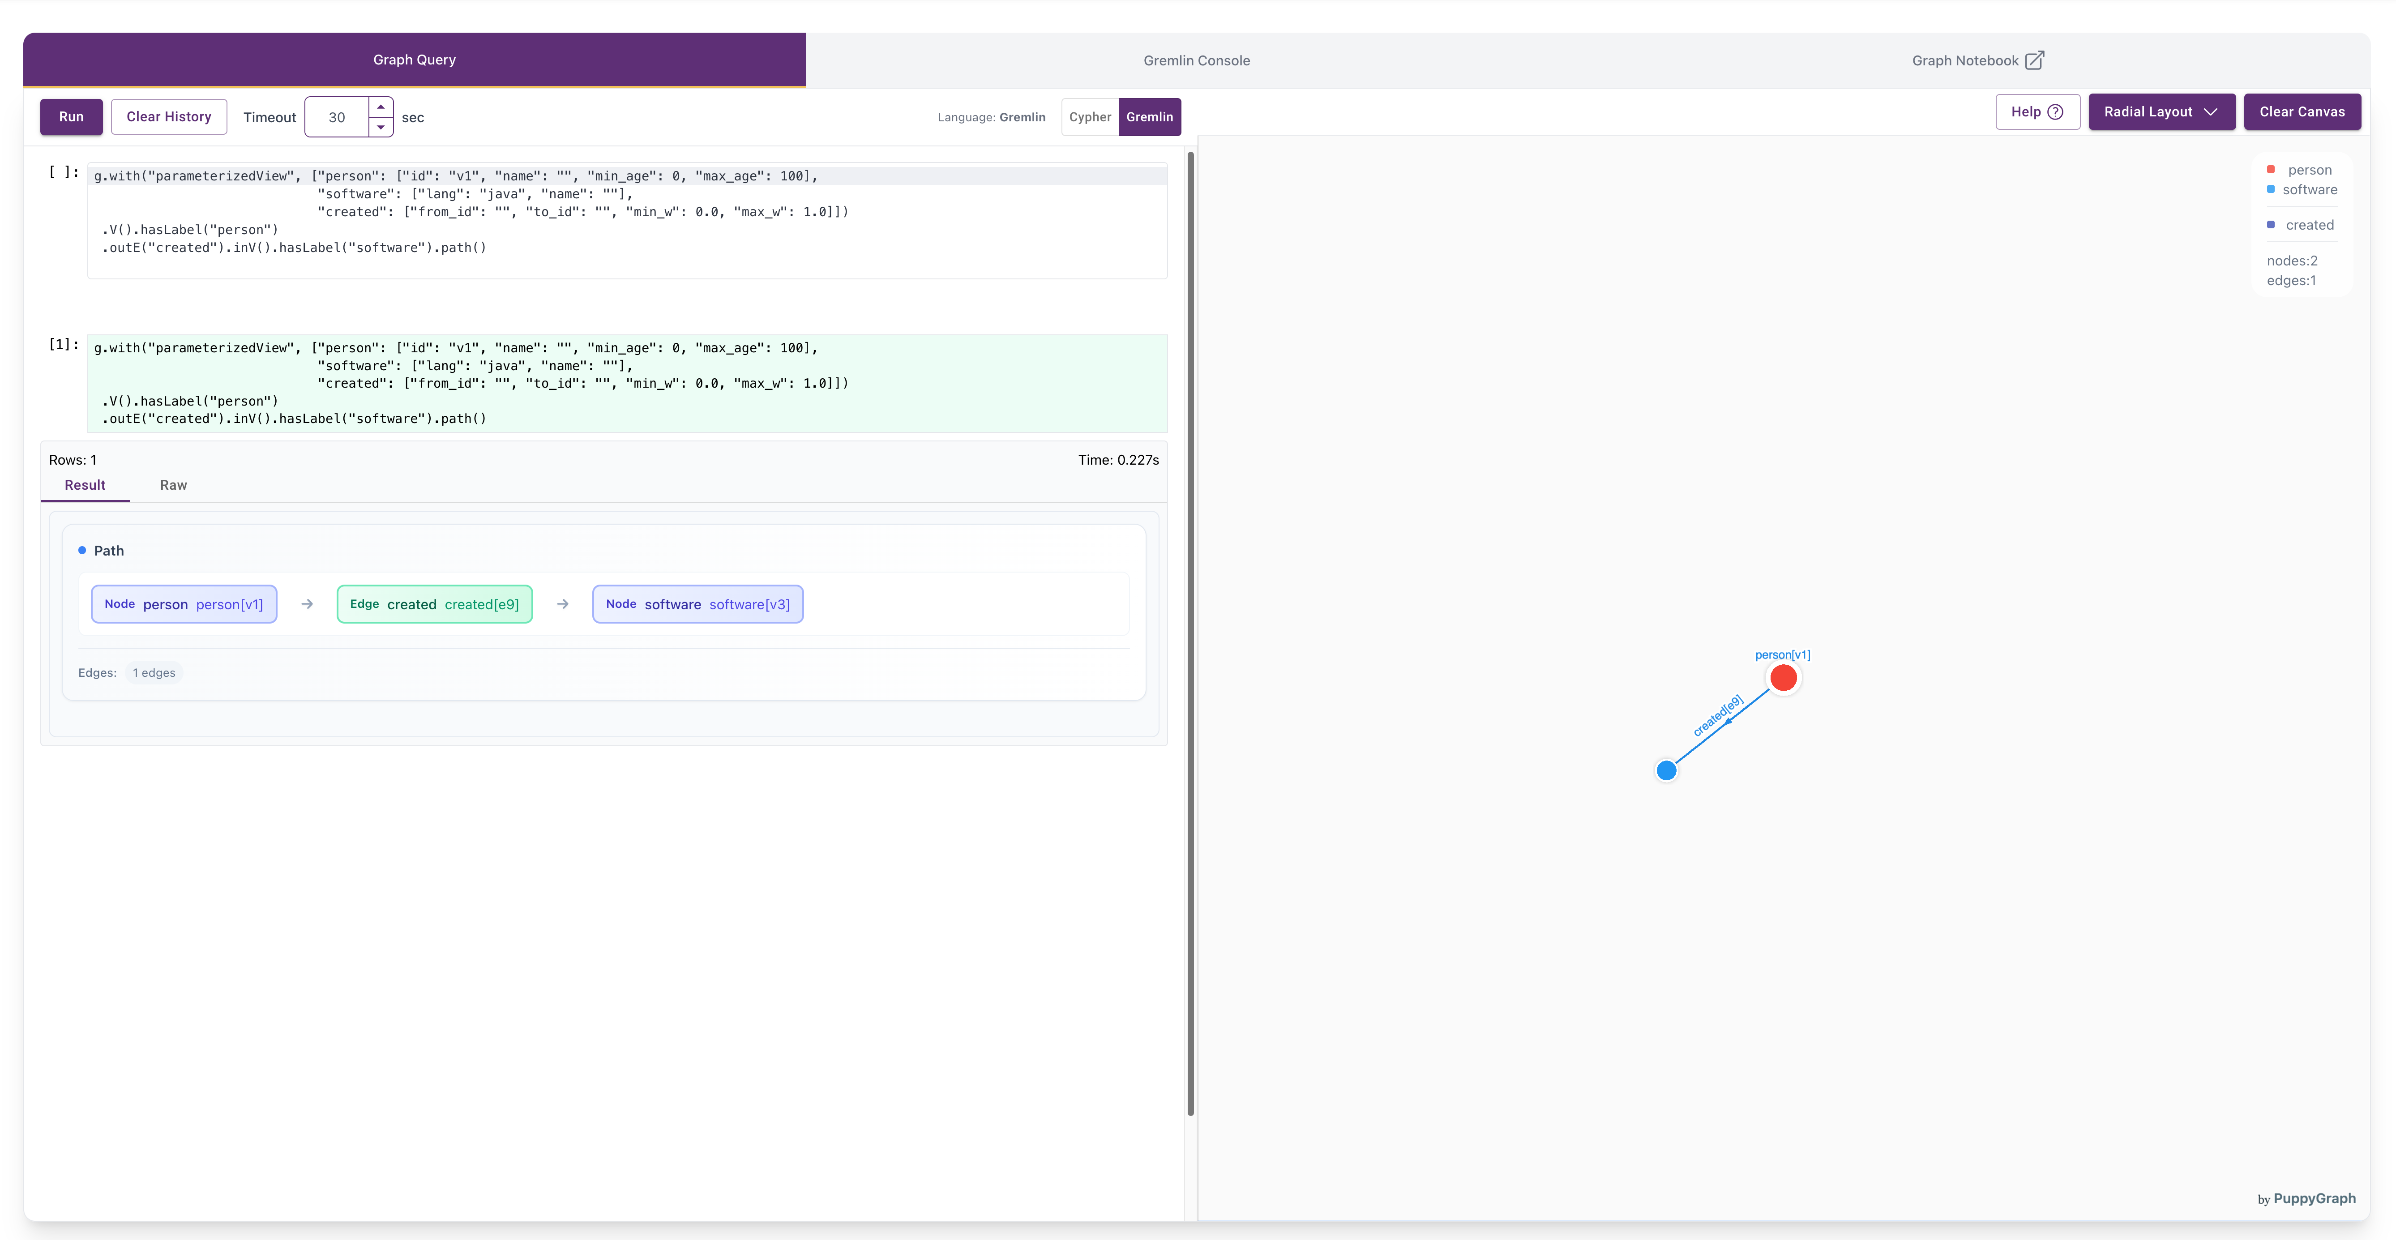Click the Edge created[e9] path chip
The height and width of the screenshot is (1240, 2396).
click(434, 604)
